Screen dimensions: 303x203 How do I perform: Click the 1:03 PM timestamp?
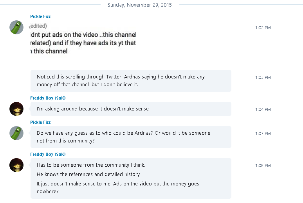click(263, 77)
